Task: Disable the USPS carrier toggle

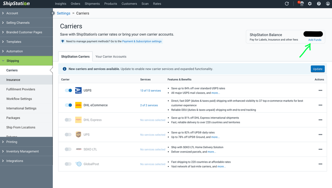Action: (x=68, y=90)
